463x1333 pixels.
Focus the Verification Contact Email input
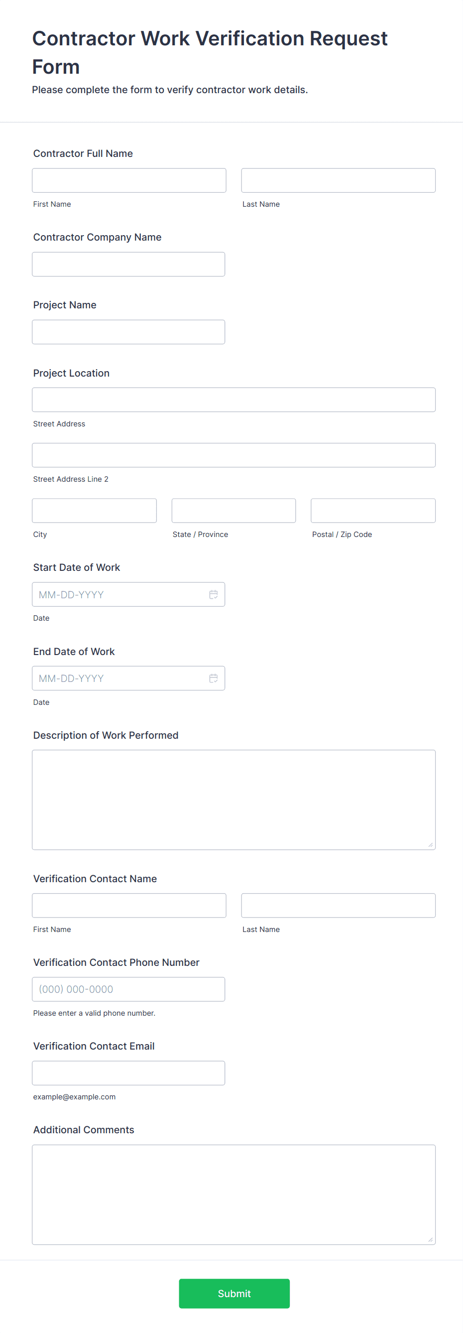click(128, 1073)
